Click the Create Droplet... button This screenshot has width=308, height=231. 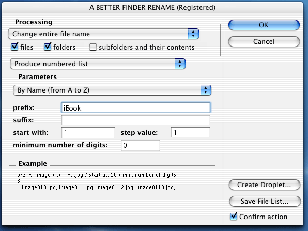click(265, 185)
